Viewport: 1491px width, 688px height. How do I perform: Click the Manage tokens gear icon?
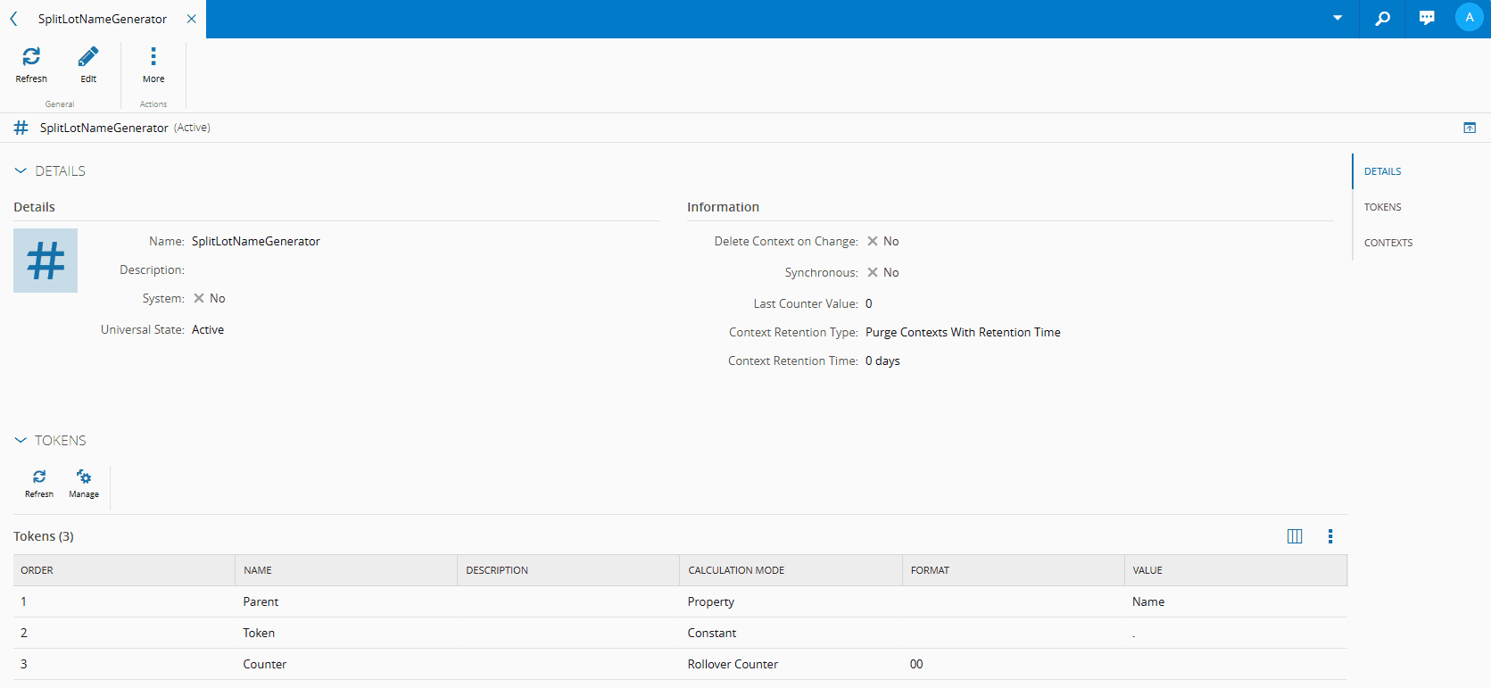[x=84, y=477]
